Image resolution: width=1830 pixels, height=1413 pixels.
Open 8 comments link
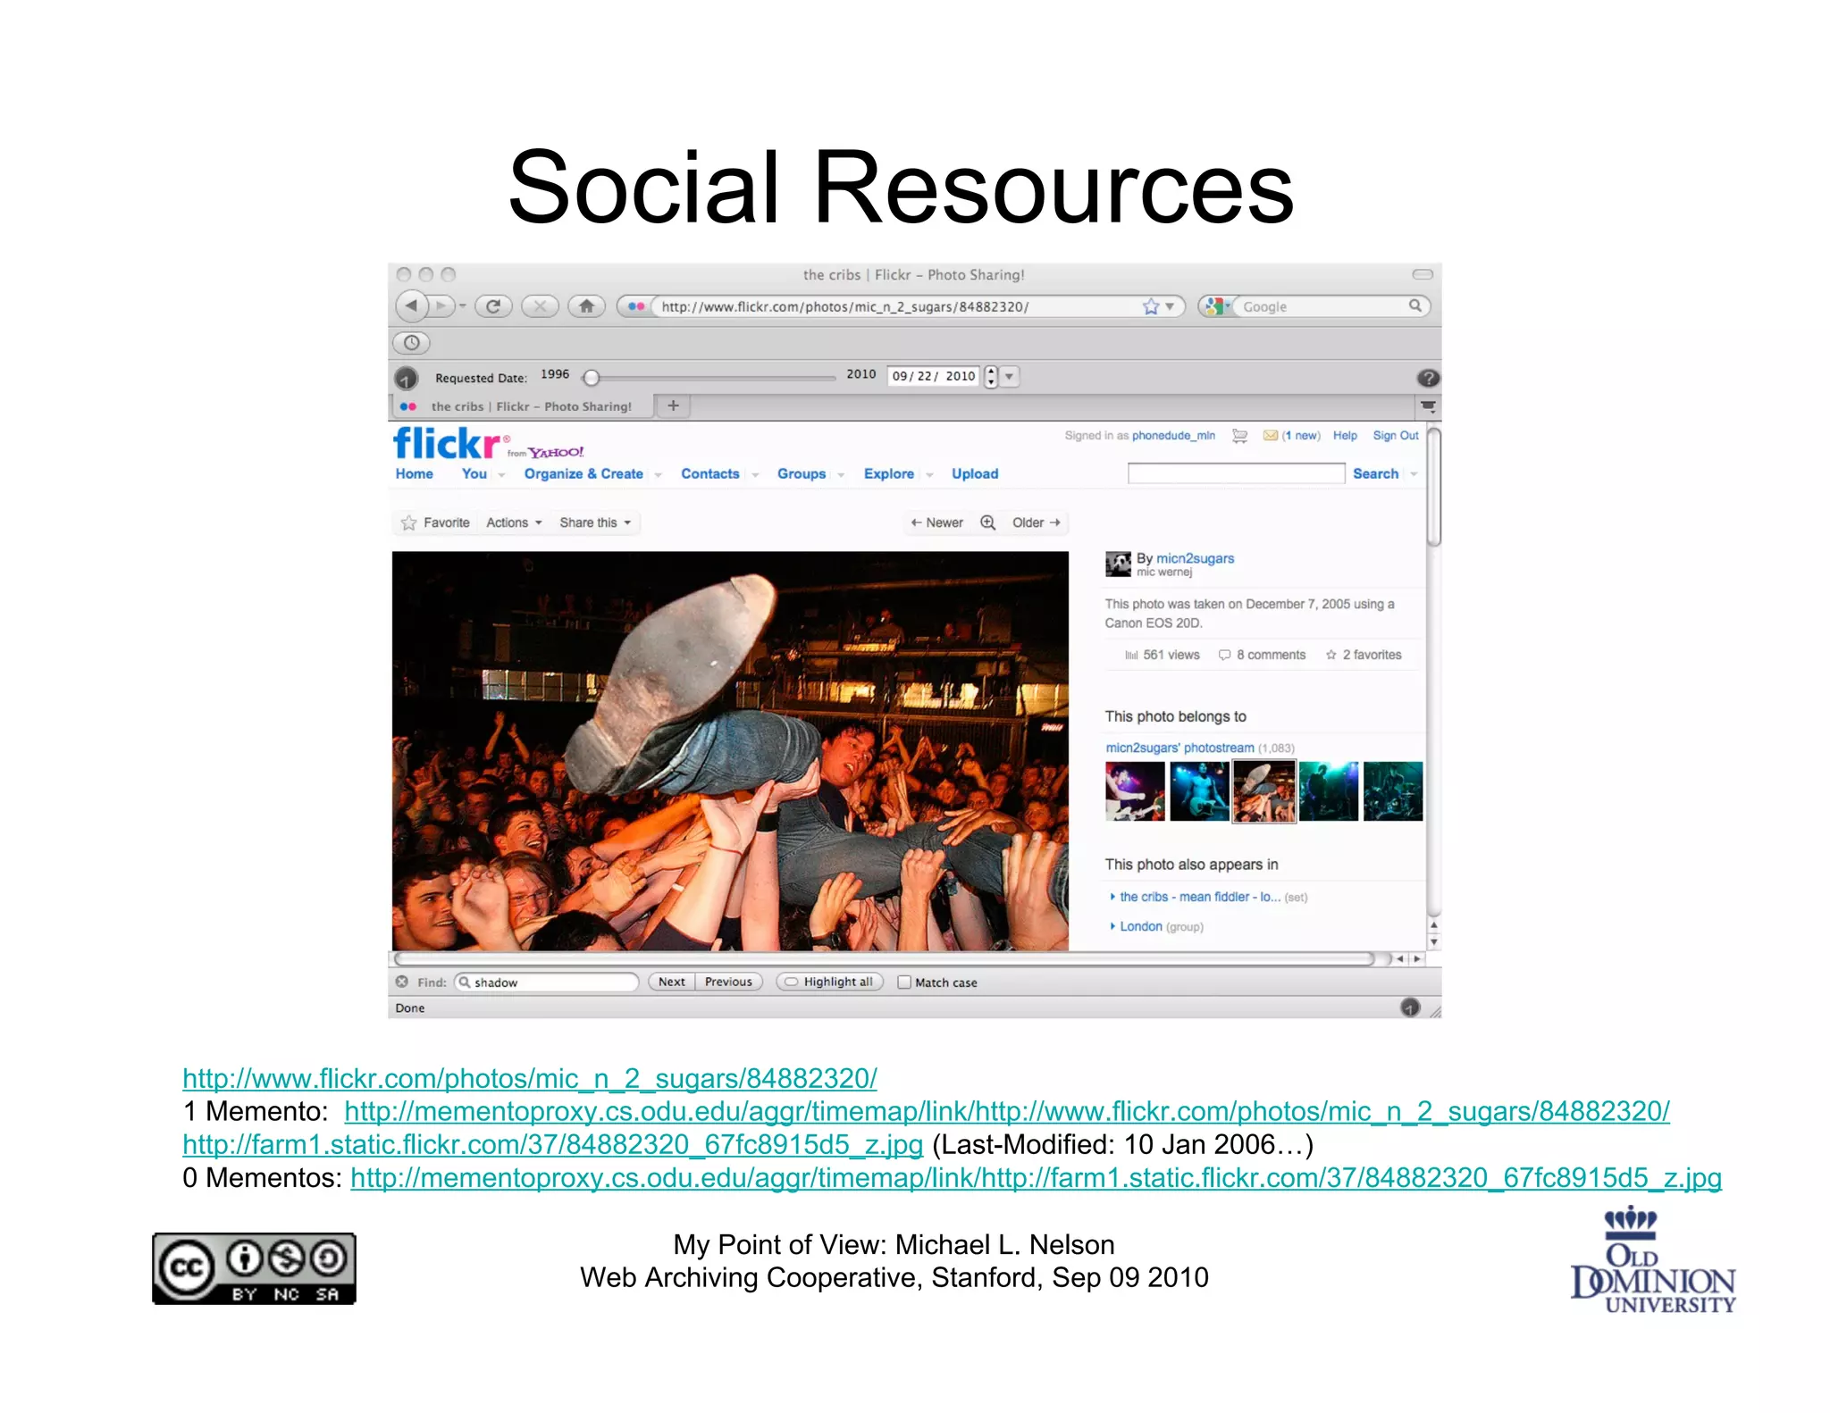[x=1262, y=655]
